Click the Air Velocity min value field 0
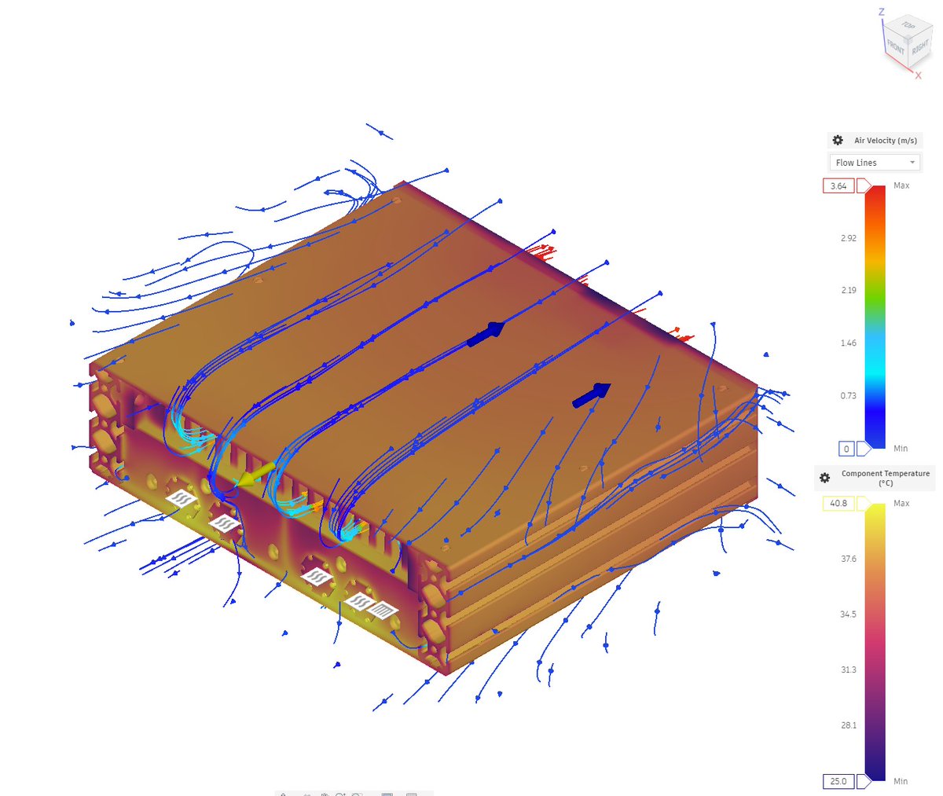This screenshot has width=943, height=796. [846, 449]
